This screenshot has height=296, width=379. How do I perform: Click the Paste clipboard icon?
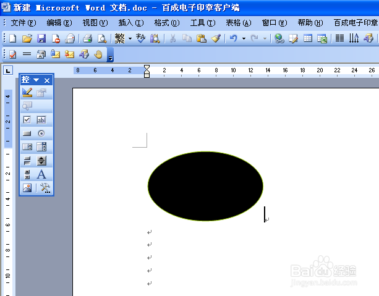tap(202, 38)
